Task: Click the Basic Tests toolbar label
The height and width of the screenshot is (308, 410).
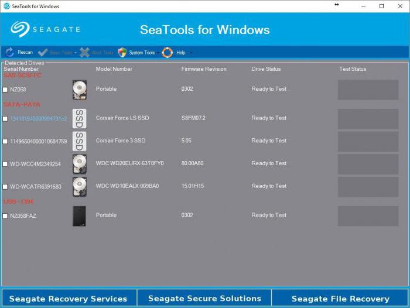Action: [x=61, y=53]
